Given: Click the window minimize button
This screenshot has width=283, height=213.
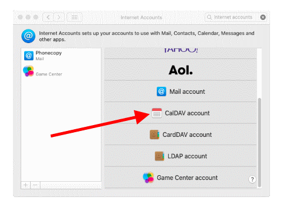Looking at the screenshot, I should click(28, 17).
